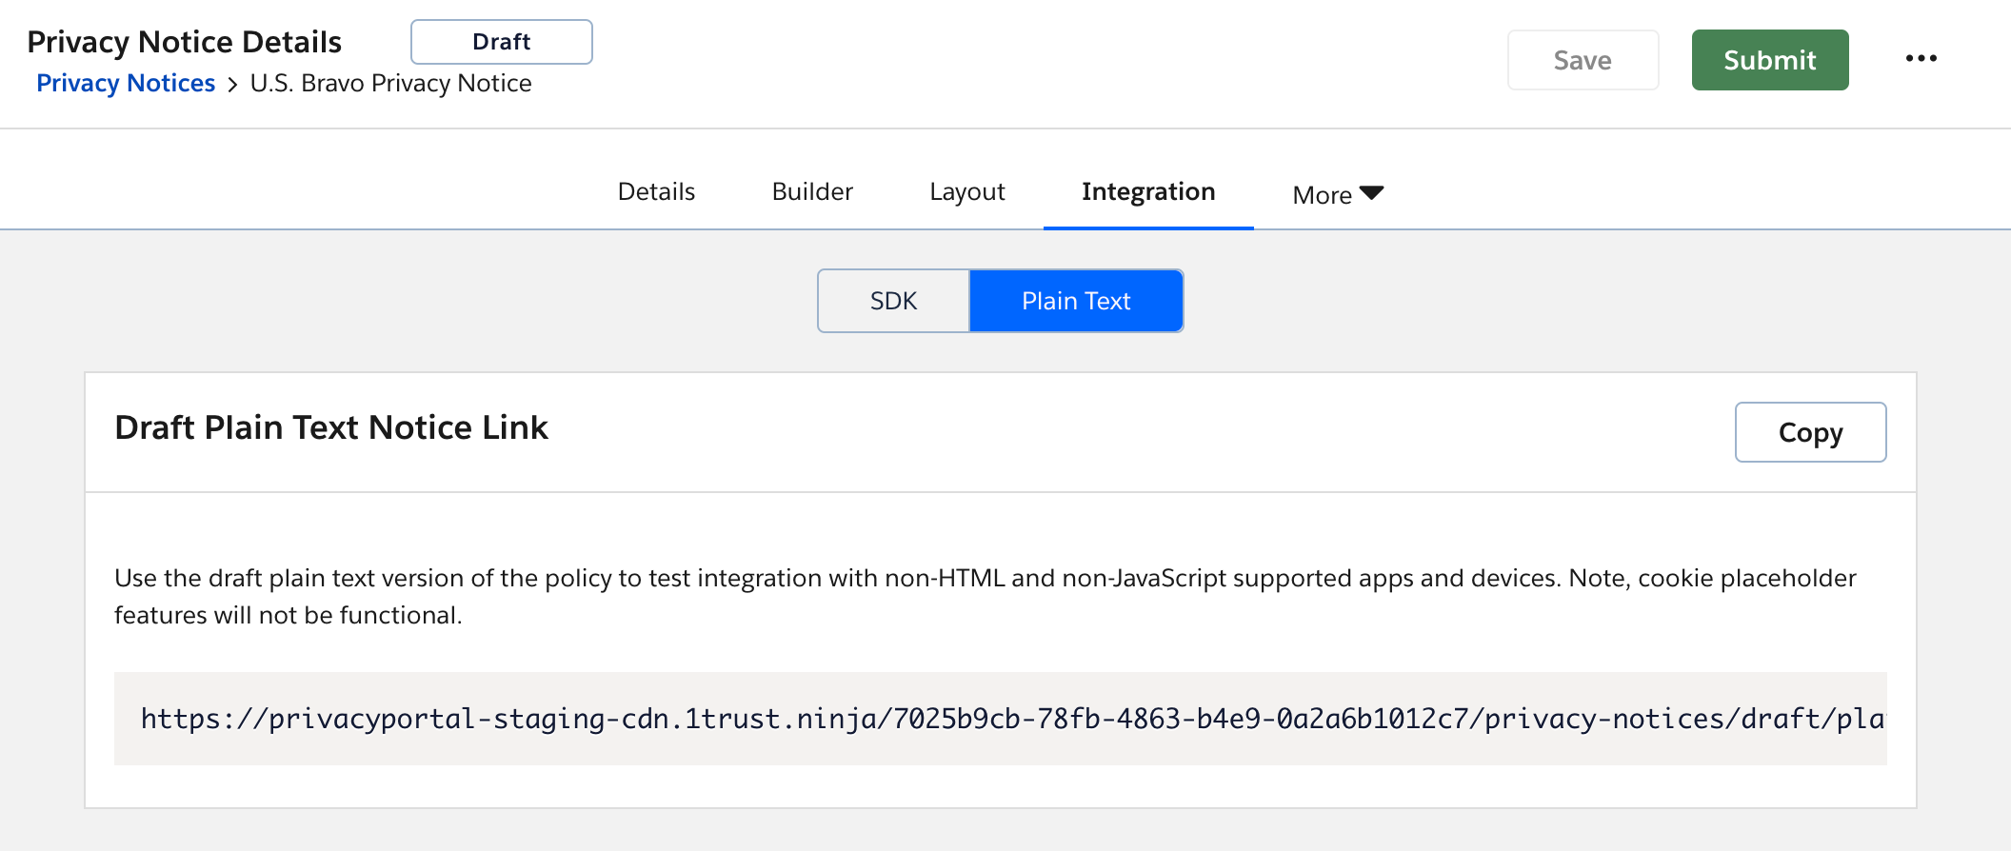Viewport: 2011px width, 851px height.
Task: Submit the privacy notice
Action: (1769, 60)
